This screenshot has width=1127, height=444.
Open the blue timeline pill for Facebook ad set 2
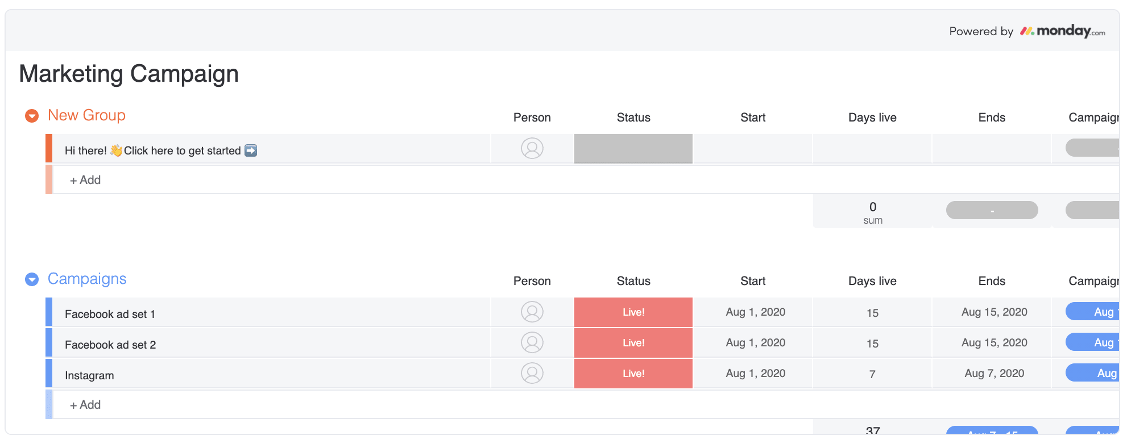(x=1092, y=342)
